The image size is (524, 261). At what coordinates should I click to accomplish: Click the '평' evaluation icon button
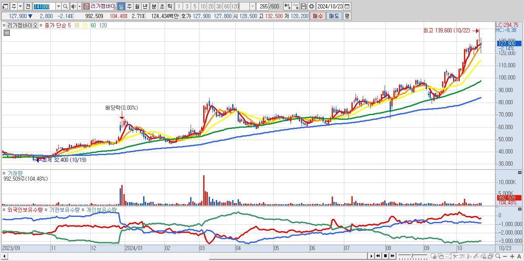(x=347, y=16)
